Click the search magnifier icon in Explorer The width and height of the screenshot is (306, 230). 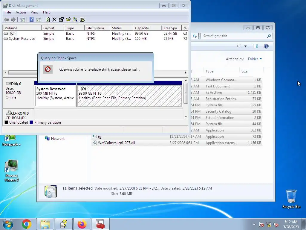coord(269,36)
